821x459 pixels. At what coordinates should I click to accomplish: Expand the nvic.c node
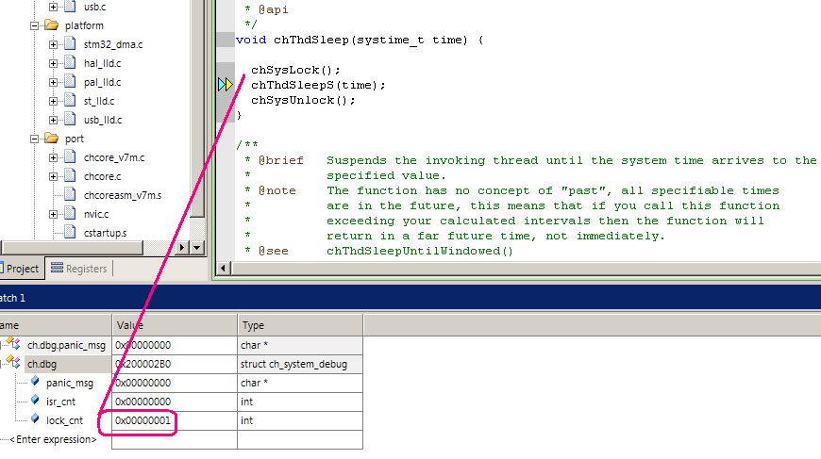click(53, 214)
